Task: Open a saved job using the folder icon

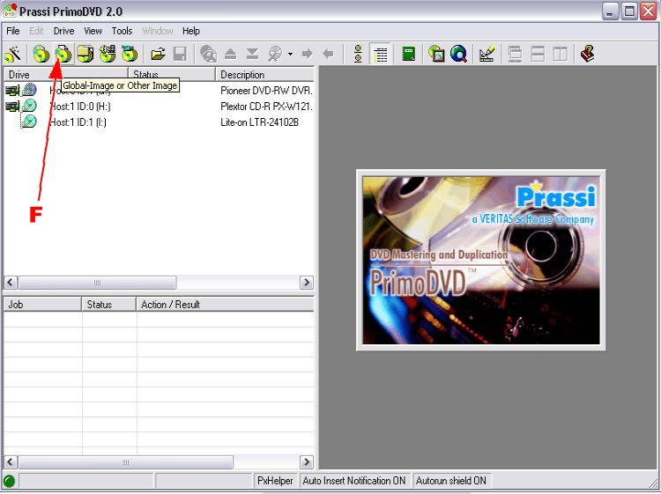Action: click(158, 54)
